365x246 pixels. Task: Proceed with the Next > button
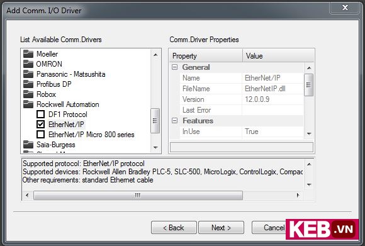pyautogui.click(x=221, y=228)
